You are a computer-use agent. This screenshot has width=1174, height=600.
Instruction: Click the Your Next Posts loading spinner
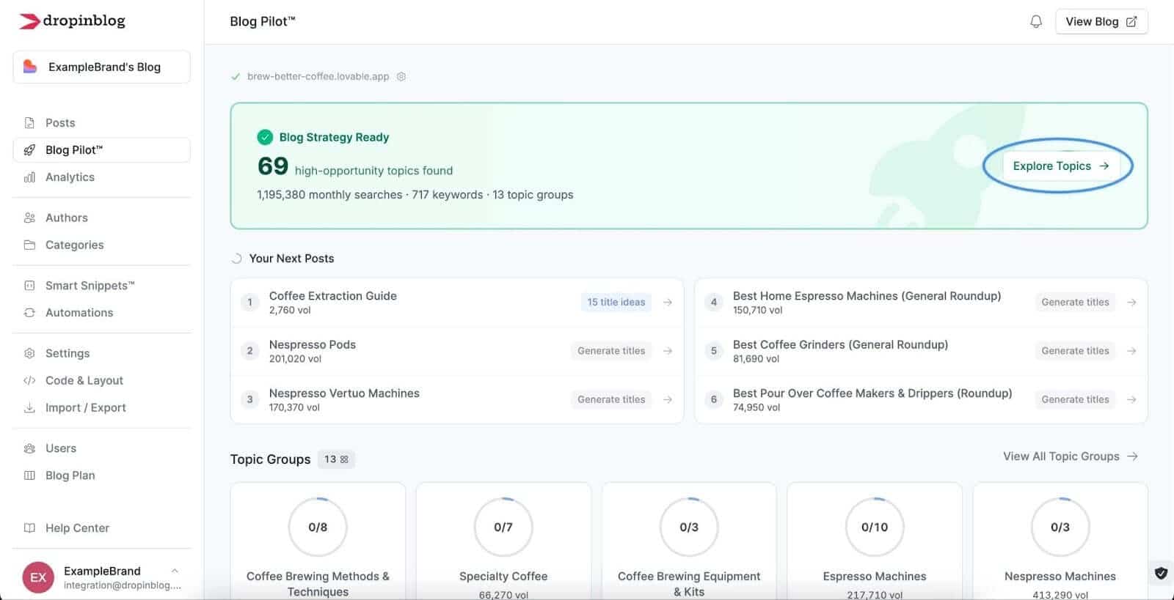(236, 259)
